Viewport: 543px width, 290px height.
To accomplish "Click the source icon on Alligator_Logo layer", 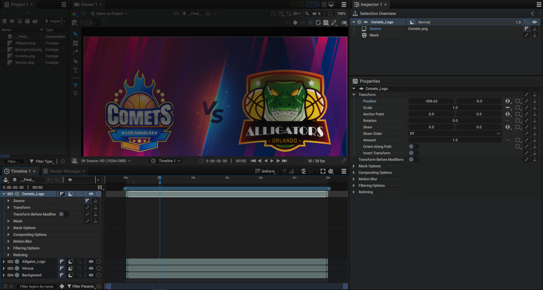I will pos(62,262).
